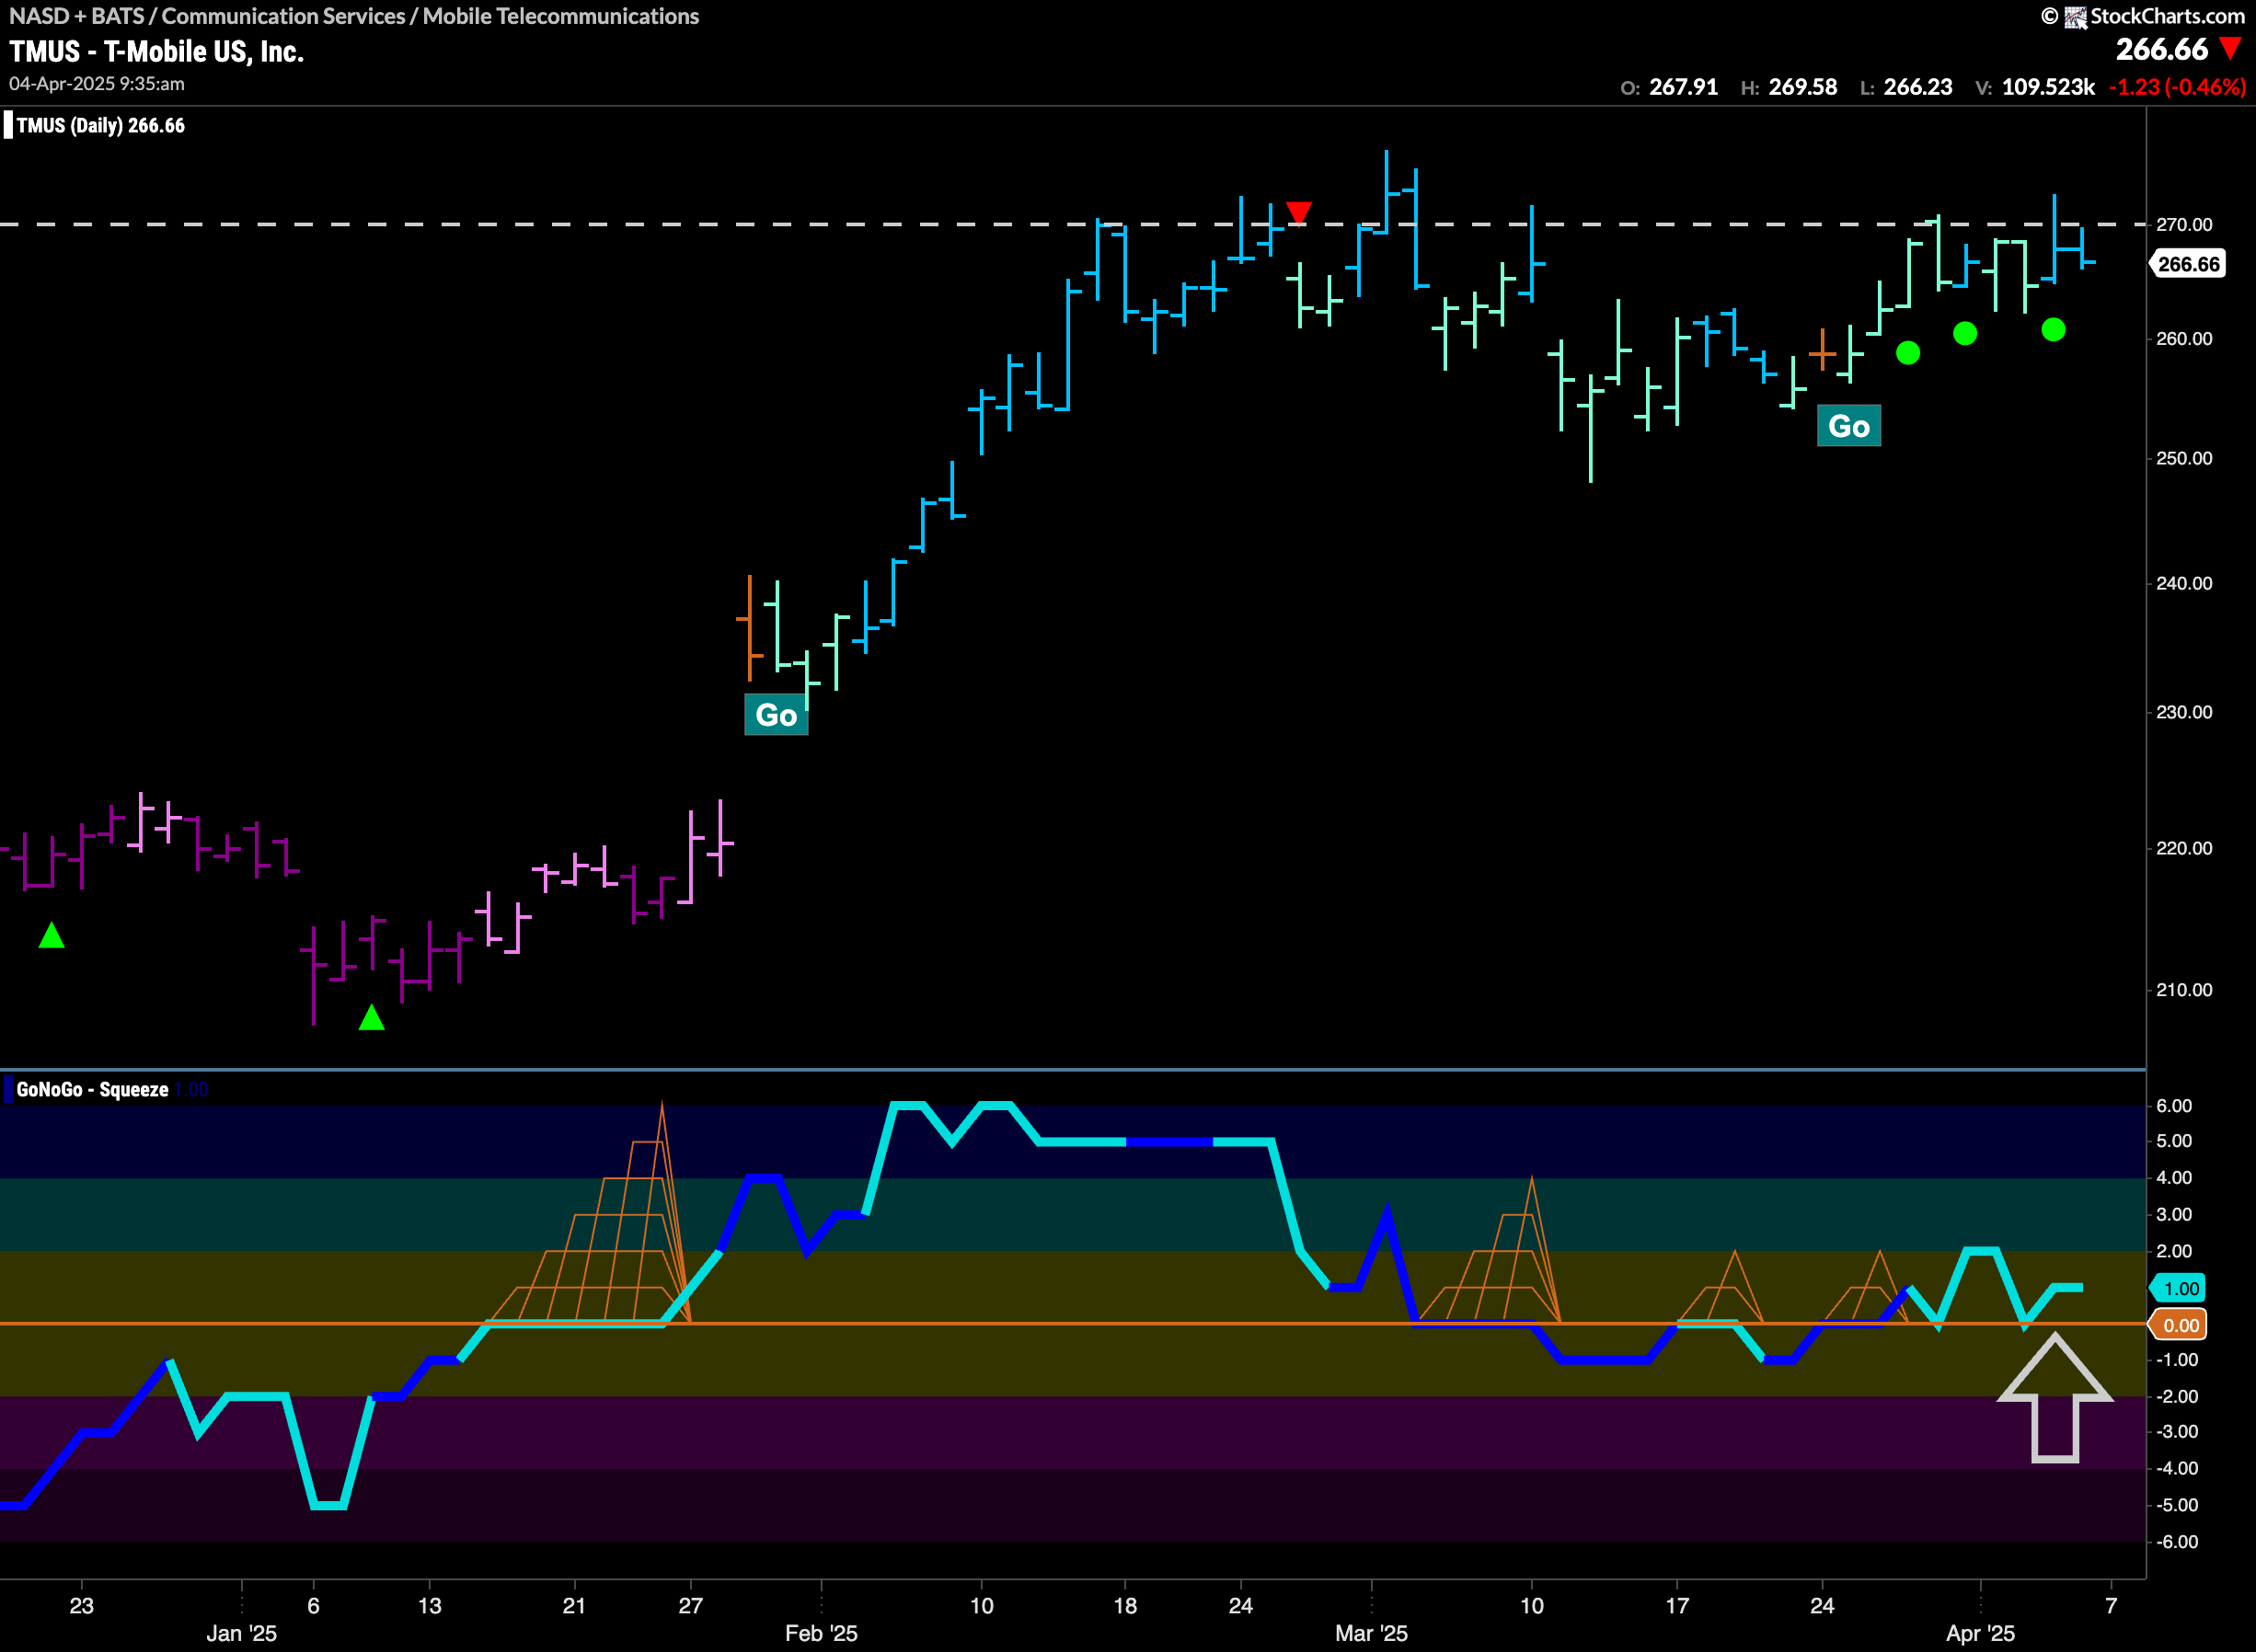The image size is (2256, 1652).
Task: Click the 230.00 axis label
Action: pyautogui.click(x=2184, y=713)
